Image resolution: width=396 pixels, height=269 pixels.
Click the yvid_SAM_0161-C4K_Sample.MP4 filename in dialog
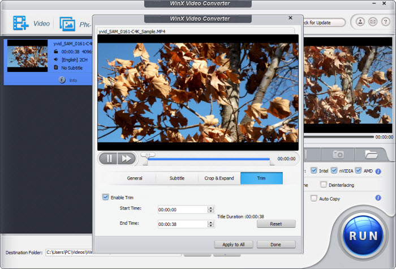(x=132, y=32)
